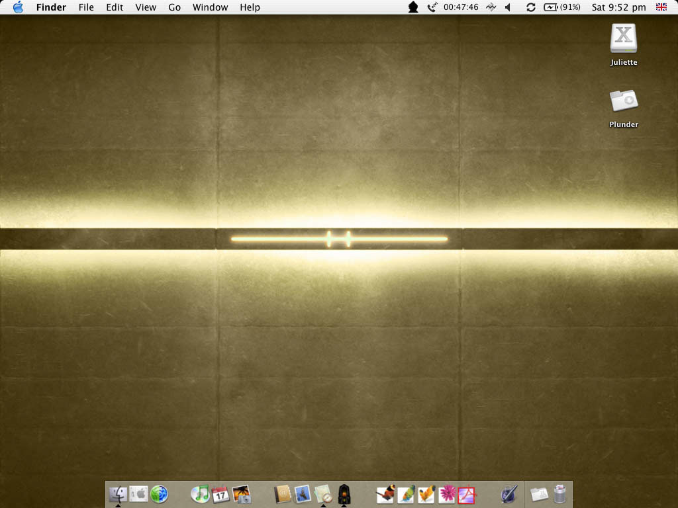Launch Internet Explorer from the Dock
678x508 pixels.
coord(159,494)
